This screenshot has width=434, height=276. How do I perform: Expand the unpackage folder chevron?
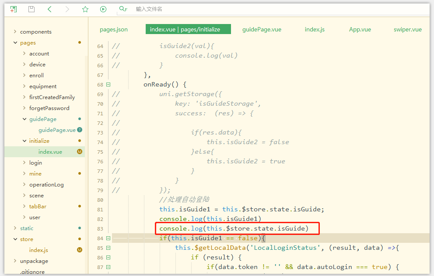pos(15,261)
